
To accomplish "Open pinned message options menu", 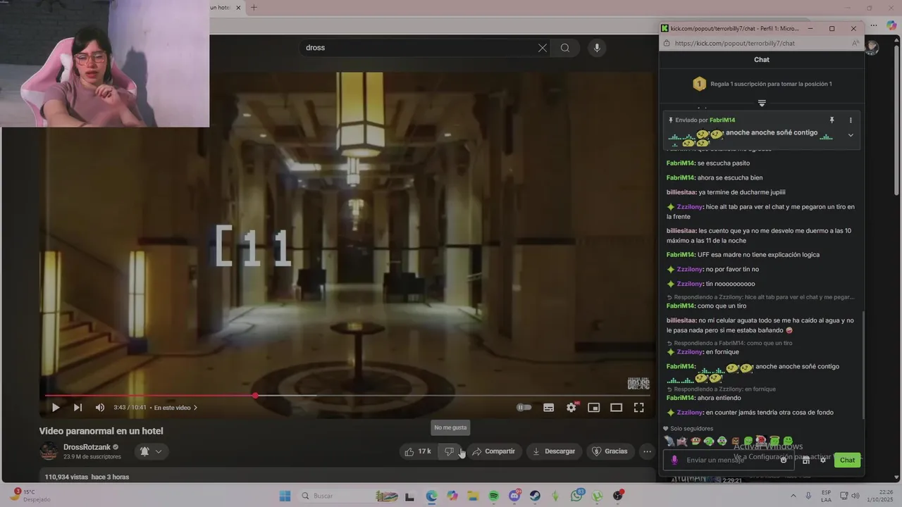I will pyautogui.click(x=851, y=120).
